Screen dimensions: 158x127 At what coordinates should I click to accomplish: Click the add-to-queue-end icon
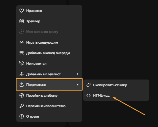pos(21,53)
